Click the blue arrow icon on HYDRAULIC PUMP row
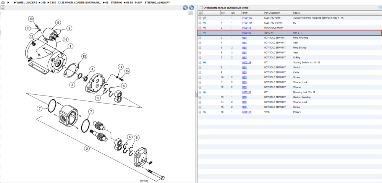The image size is (382, 183). [204, 28]
